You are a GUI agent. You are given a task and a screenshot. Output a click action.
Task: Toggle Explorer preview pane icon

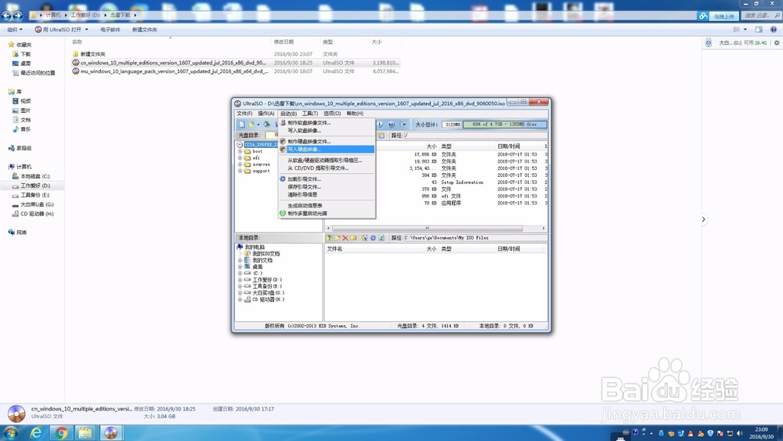pos(759,30)
